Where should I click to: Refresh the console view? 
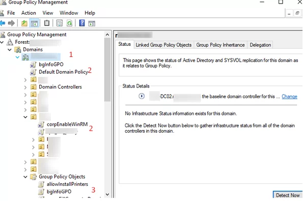[69, 23]
